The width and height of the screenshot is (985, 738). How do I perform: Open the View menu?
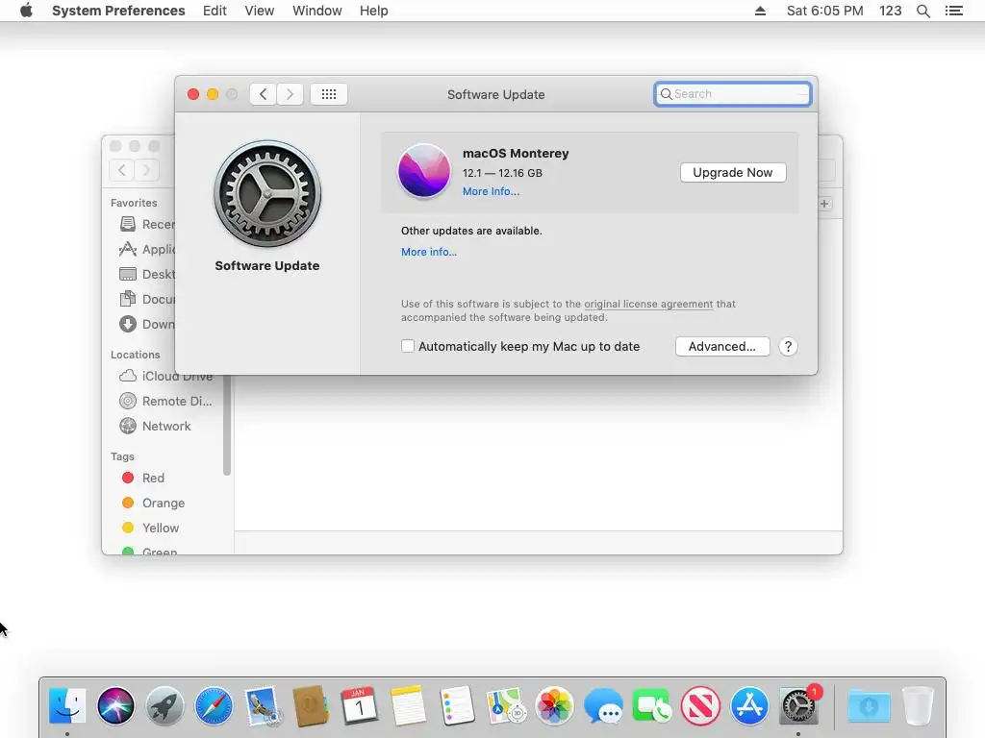point(260,11)
